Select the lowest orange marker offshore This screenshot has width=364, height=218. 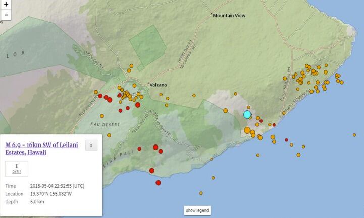[x=201, y=193]
